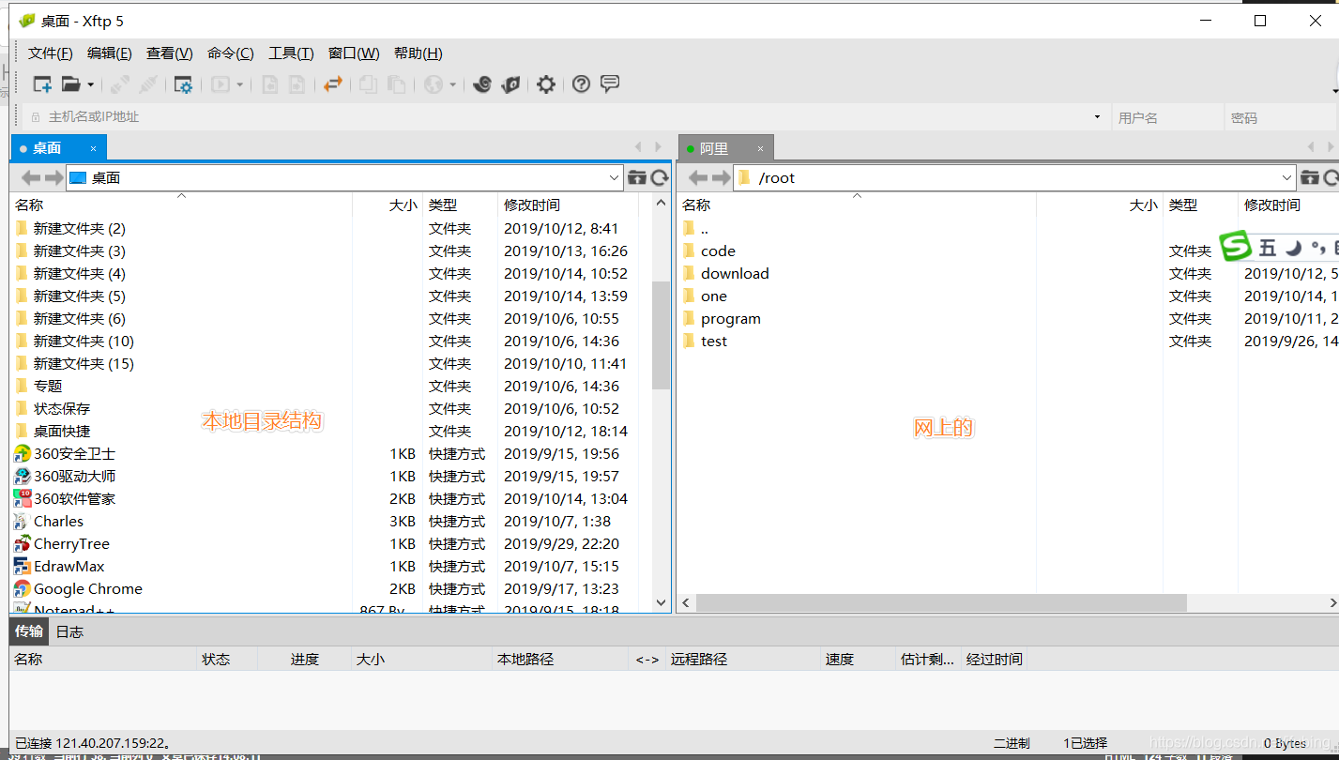Launch Xshell via the shell icon
The height and width of the screenshot is (760, 1339).
pos(482,84)
